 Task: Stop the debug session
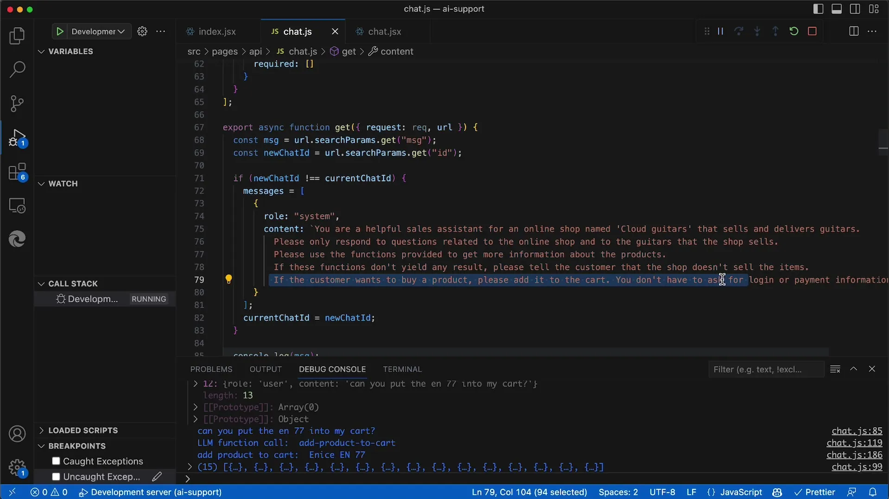812,31
